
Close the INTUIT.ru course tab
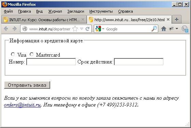(83, 19)
